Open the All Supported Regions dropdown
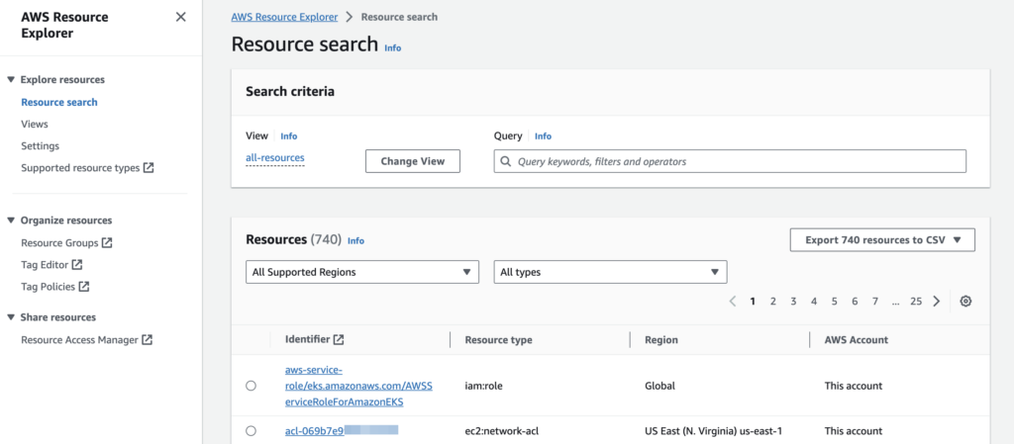 [x=362, y=272]
